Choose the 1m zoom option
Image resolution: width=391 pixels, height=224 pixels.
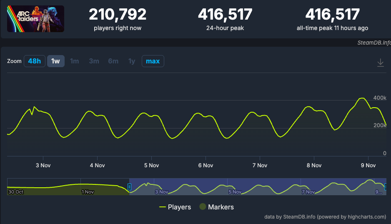[x=75, y=61]
